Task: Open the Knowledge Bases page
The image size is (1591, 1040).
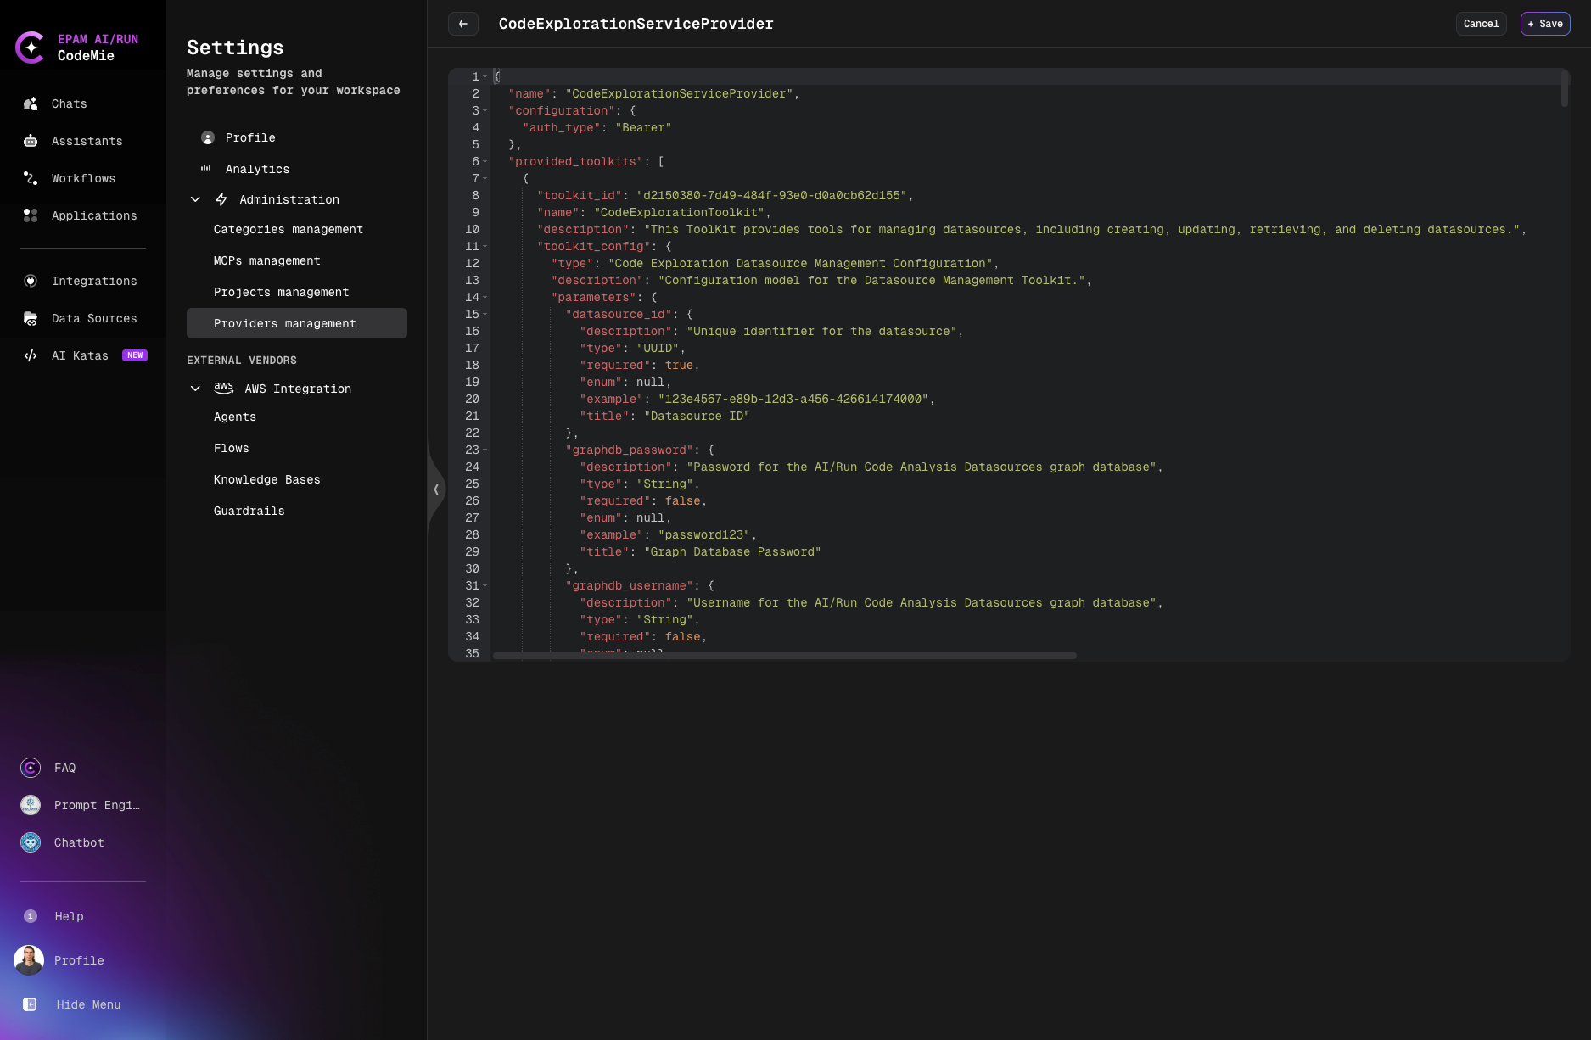Action: pos(266,479)
